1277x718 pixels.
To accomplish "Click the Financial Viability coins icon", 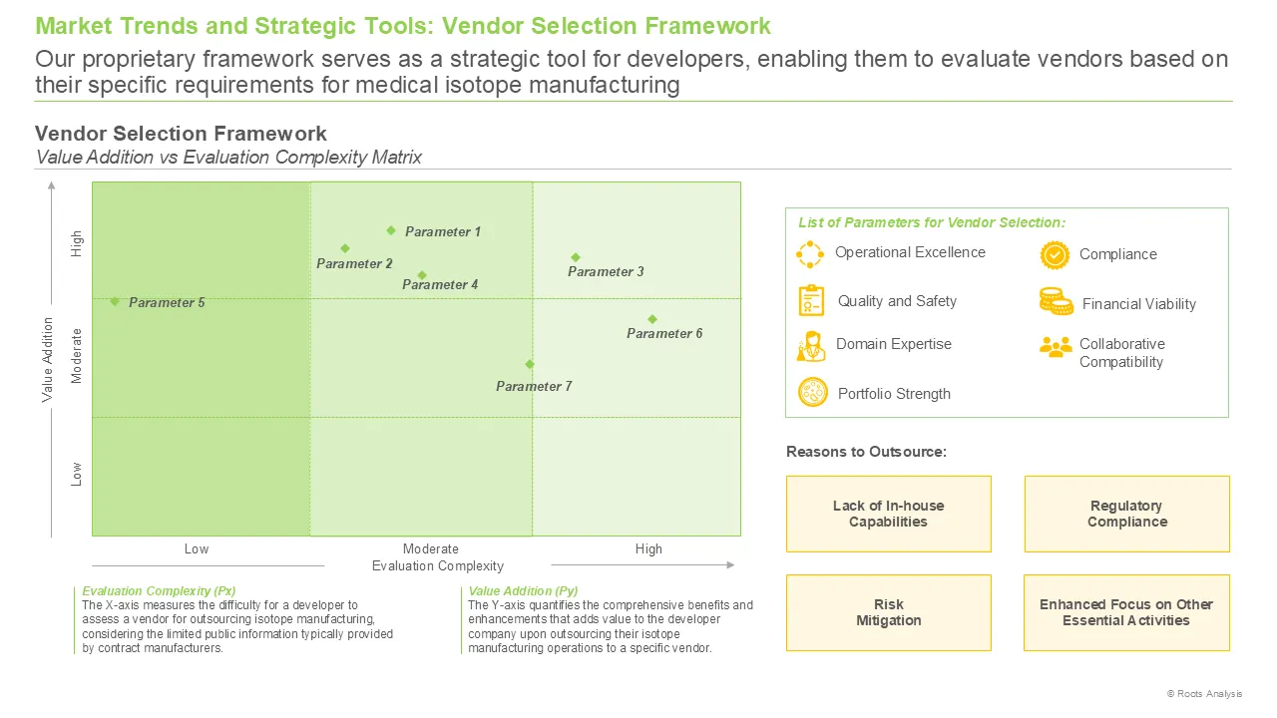I will 1056,302.
